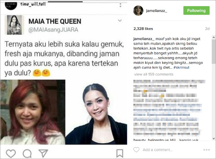The image size is (216, 159).
Task: Focus the Add a comment field
Action: [171, 150]
